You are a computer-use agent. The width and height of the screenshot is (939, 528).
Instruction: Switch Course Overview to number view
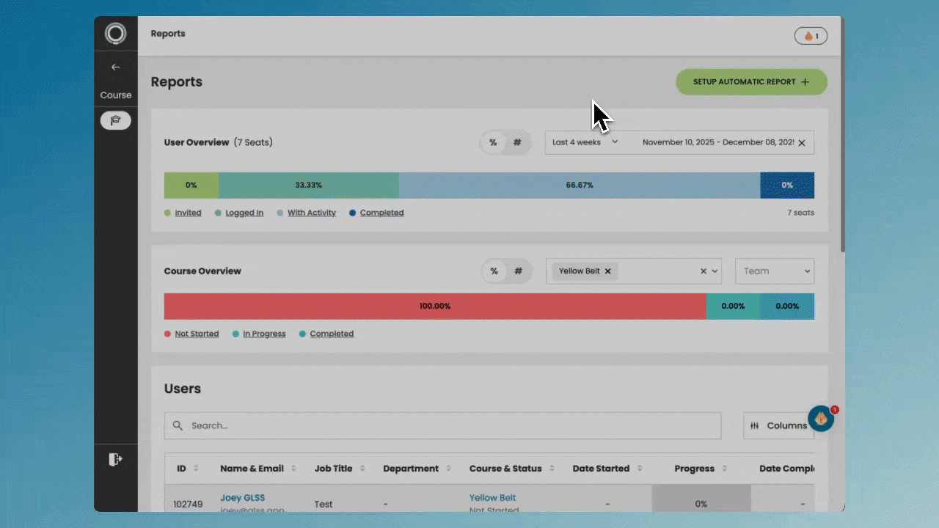518,271
